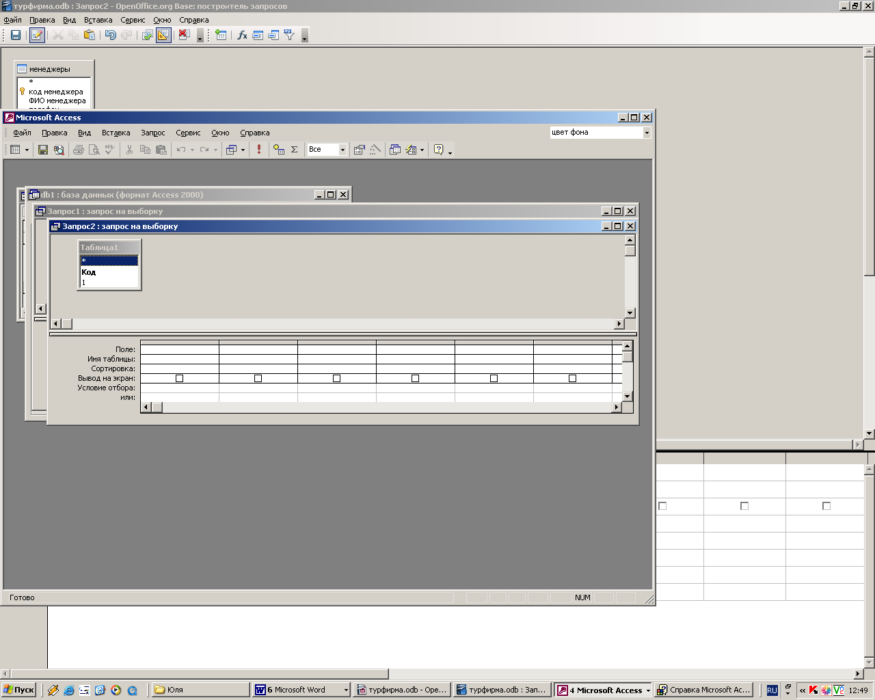Open Print Preview in Access toolbar
Viewport: 875px width, 700px height.
point(94,150)
